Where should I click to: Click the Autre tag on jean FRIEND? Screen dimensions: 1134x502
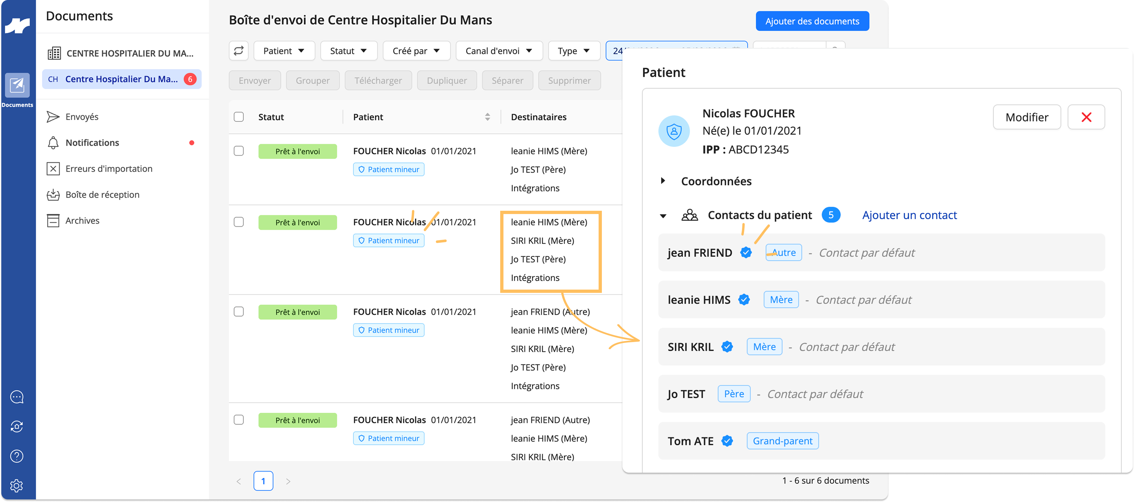coord(784,252)
